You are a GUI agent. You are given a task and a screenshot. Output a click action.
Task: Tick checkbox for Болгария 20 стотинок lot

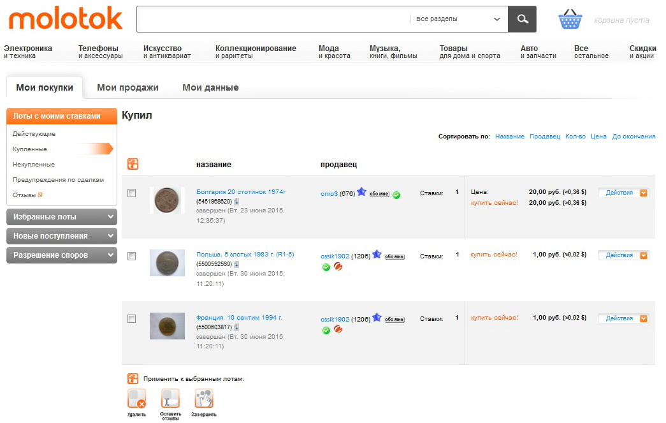point(132,193)
